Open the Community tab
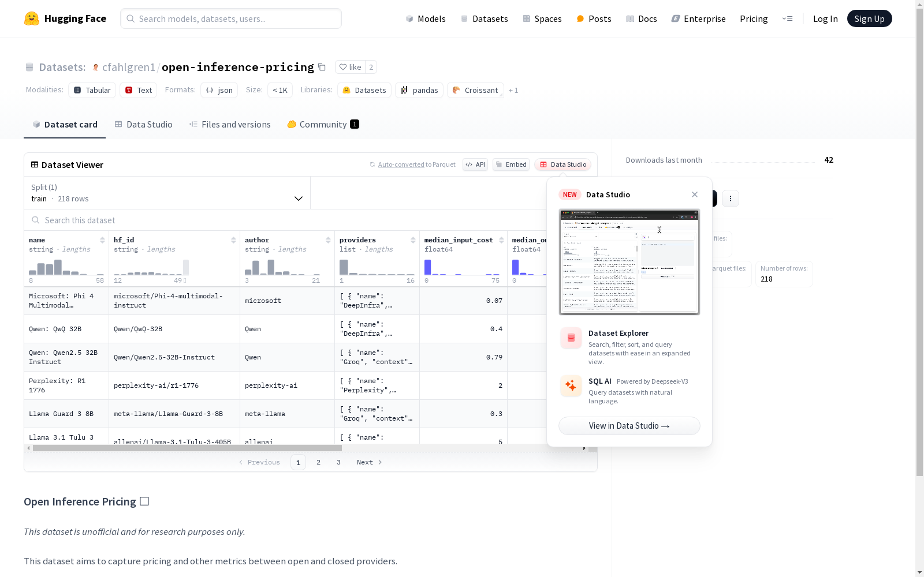 click(x=323, y=125)
